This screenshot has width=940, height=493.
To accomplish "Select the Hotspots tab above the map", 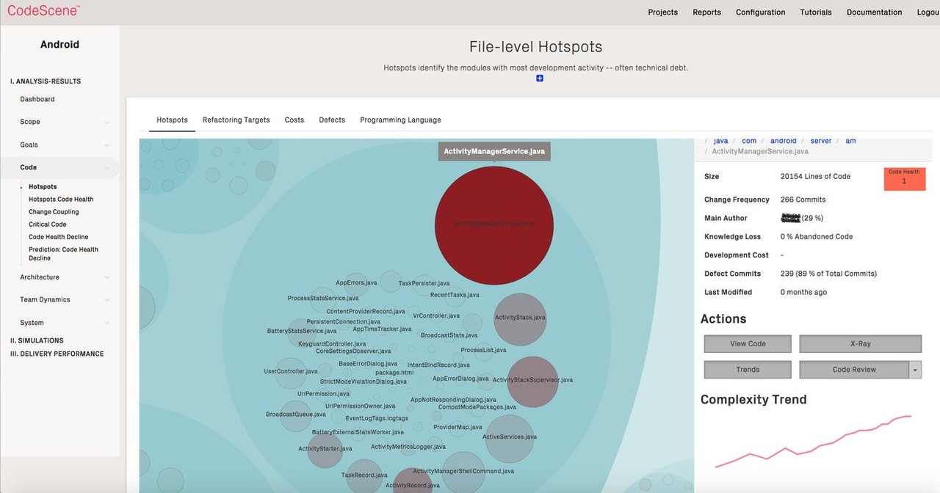I will [x=172, y=120].
